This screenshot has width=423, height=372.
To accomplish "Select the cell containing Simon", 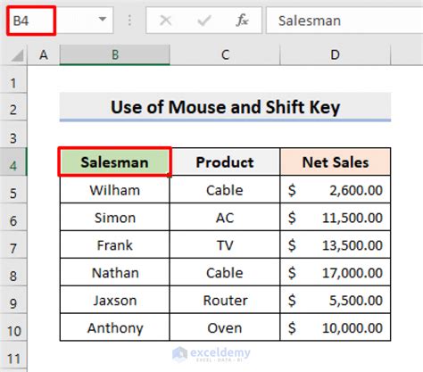I will click(115, 217).
